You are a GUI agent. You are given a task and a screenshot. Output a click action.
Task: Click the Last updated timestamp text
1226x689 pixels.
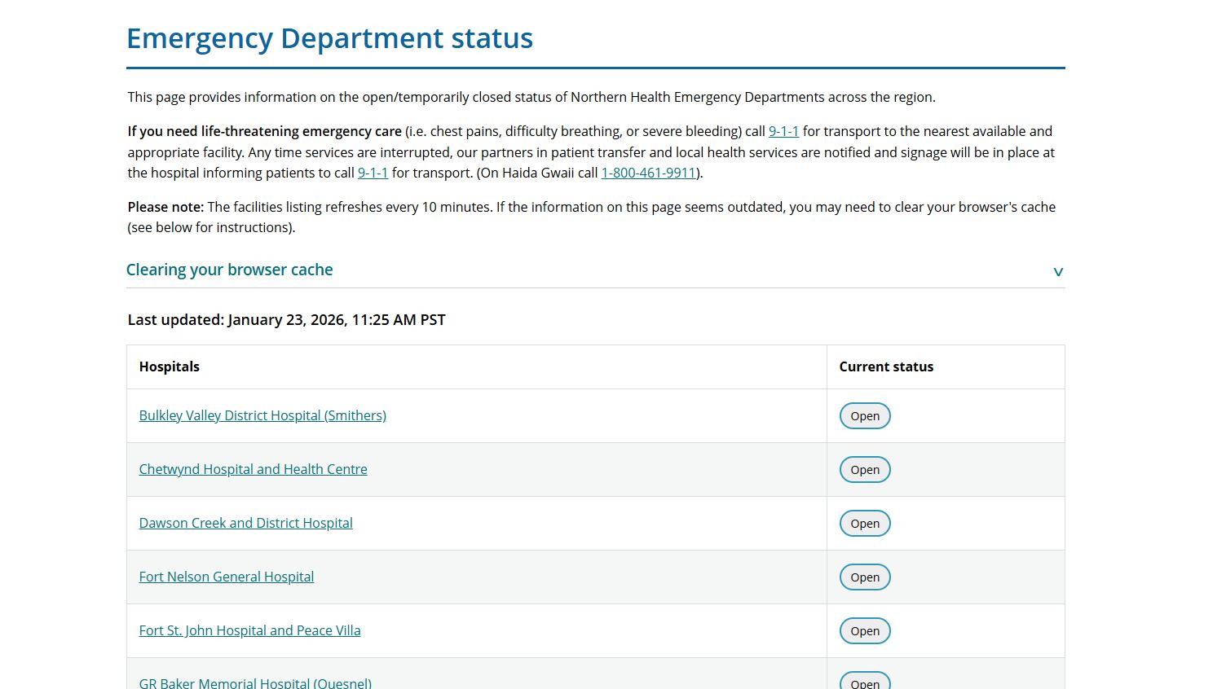[x=286, y=319]
